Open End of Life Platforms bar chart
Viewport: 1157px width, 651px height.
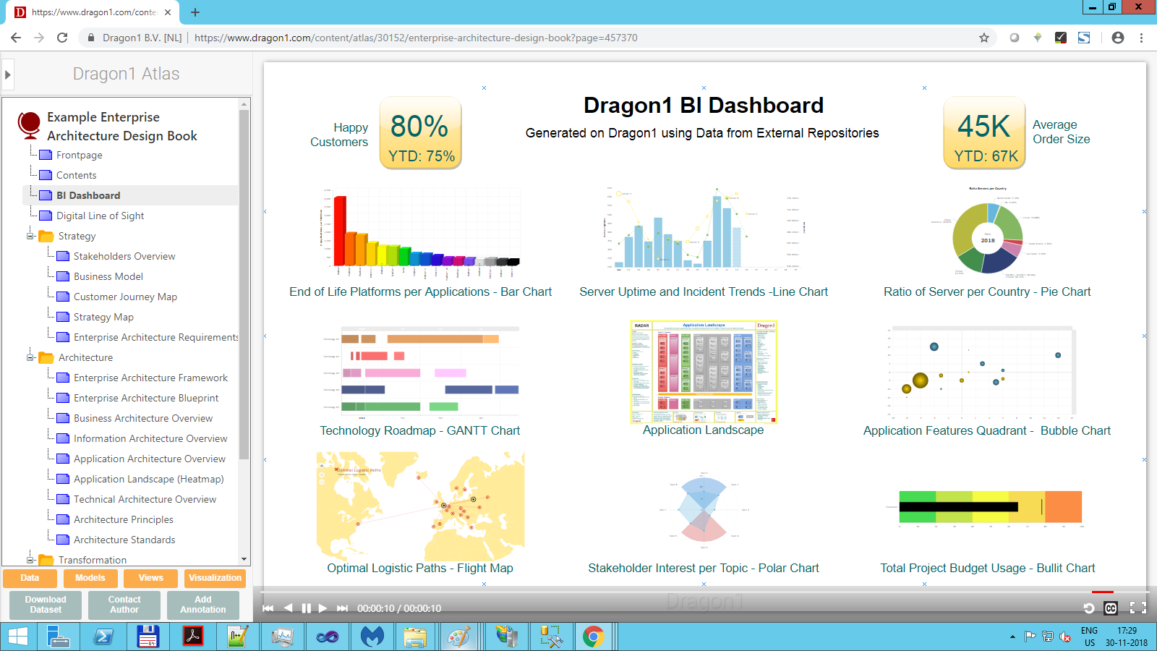(420, 234)
